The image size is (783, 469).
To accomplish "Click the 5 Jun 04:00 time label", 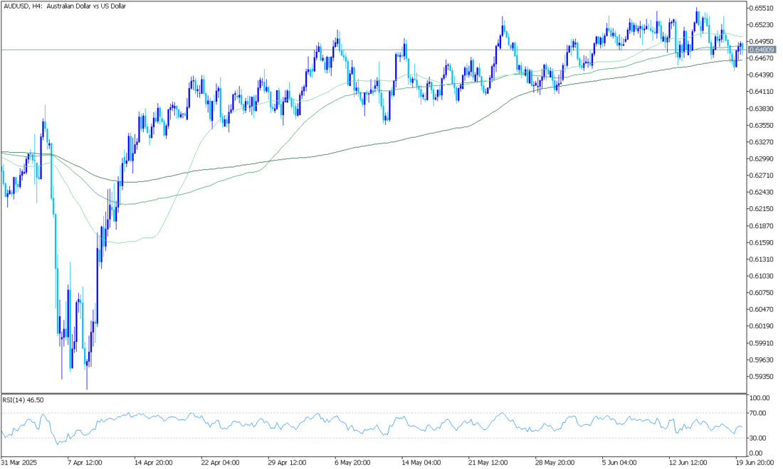I will (620, 463).
